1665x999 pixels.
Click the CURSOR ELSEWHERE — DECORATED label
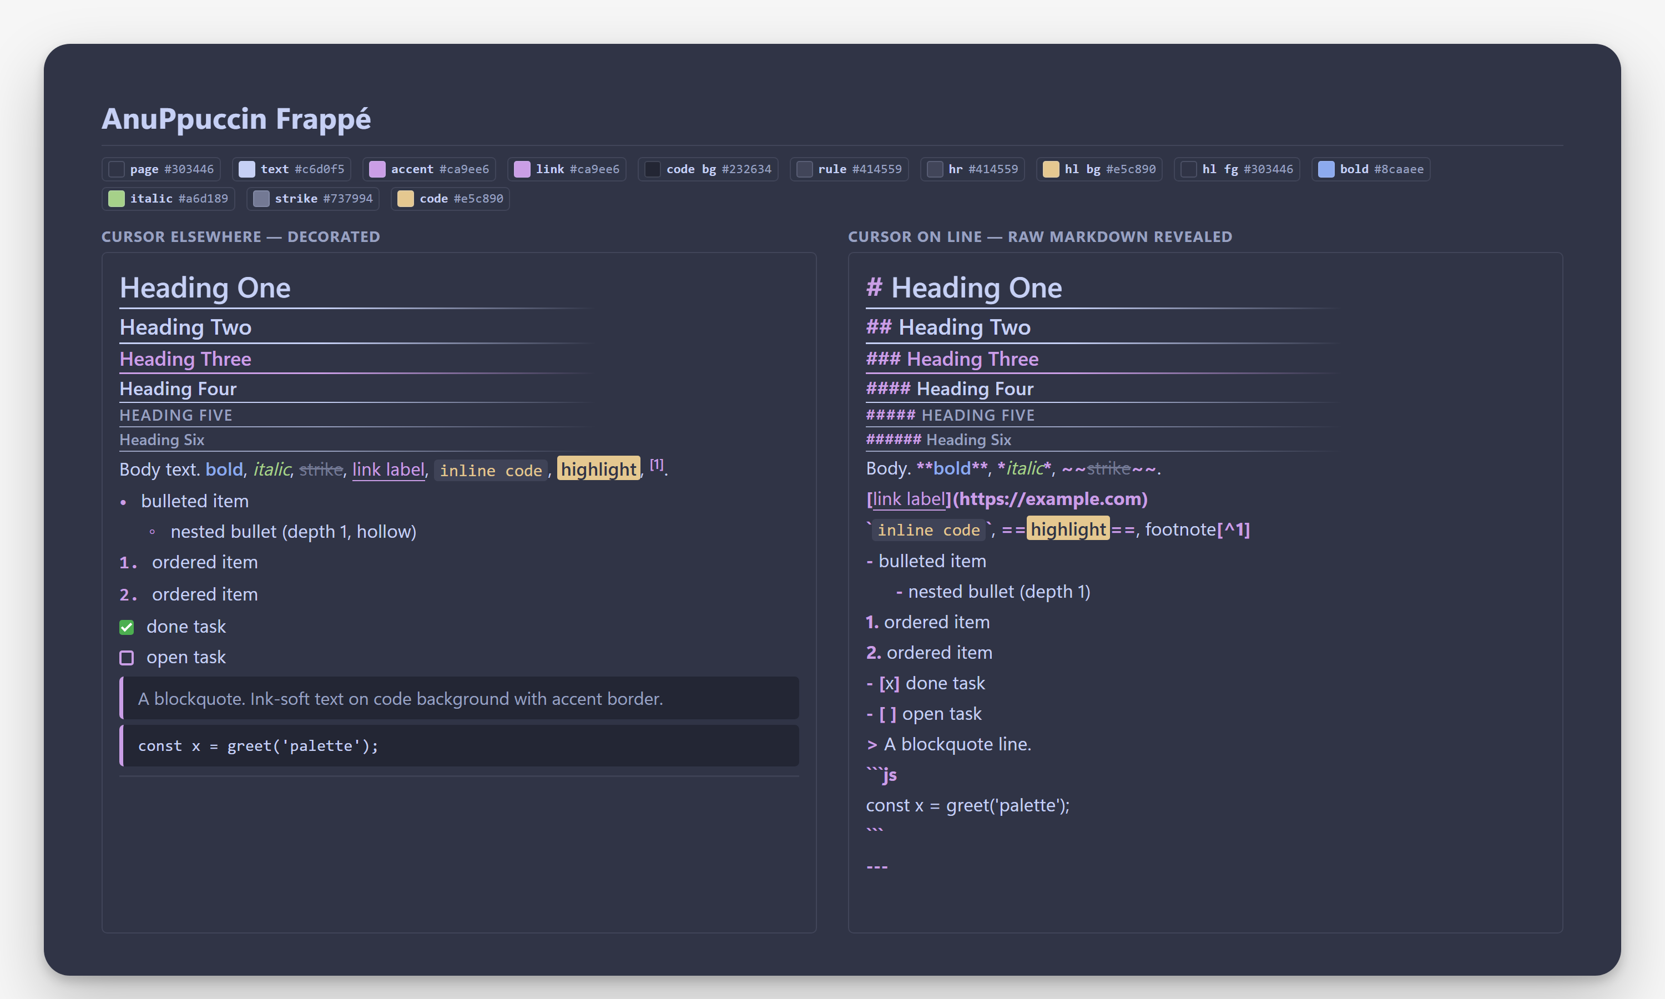click(241, 237)
